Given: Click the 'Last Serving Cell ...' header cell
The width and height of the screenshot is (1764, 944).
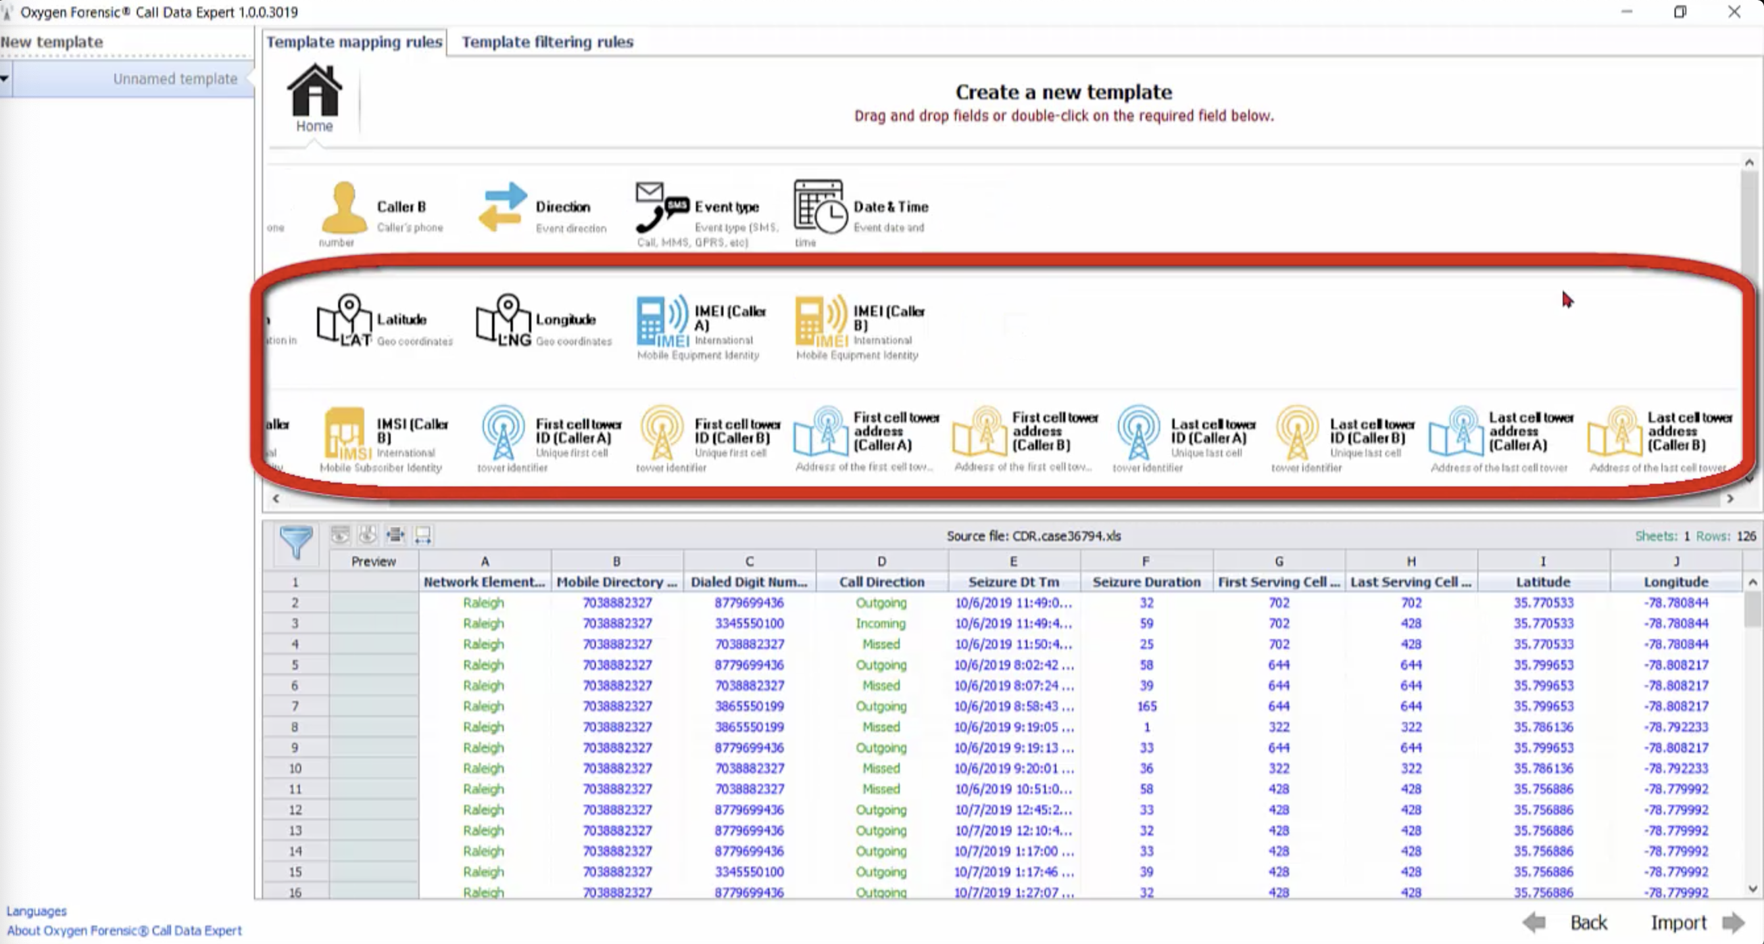Looking at the screenshot, I should click(x=1411, y=581).
